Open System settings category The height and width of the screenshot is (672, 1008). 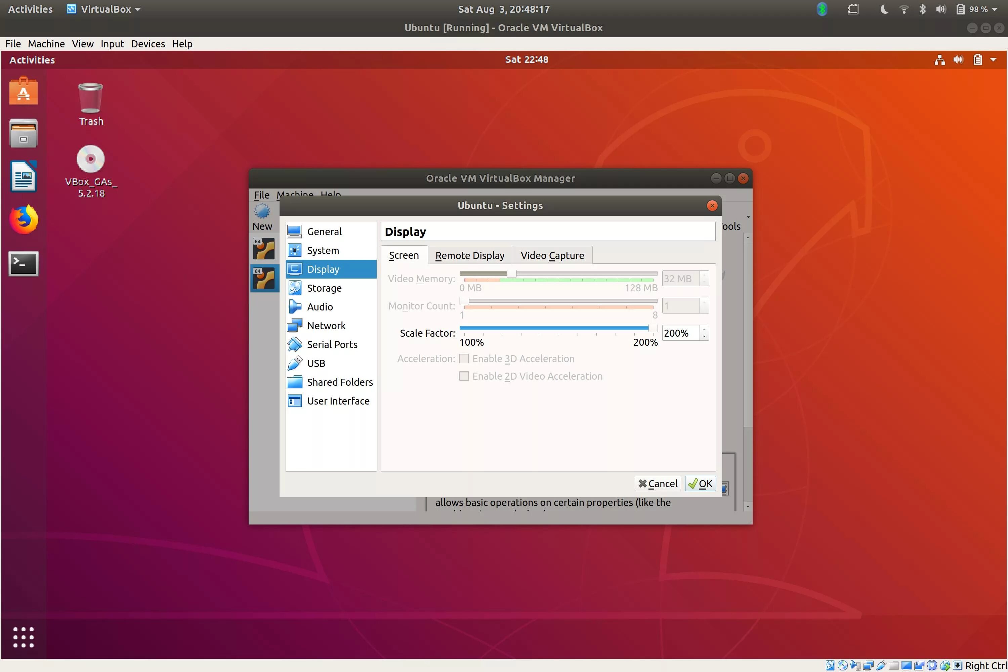coord(331,250)
